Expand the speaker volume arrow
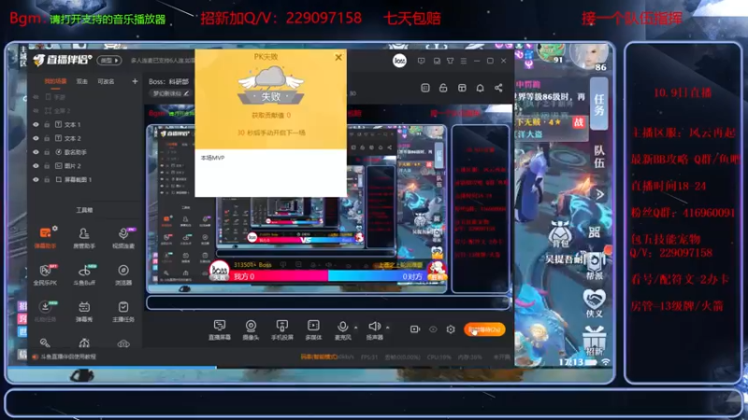This screenshot has width=748, height=420. [387, 328]
